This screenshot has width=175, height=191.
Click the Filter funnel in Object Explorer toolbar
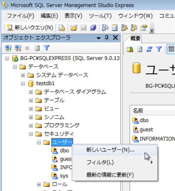tap(47, 48)
